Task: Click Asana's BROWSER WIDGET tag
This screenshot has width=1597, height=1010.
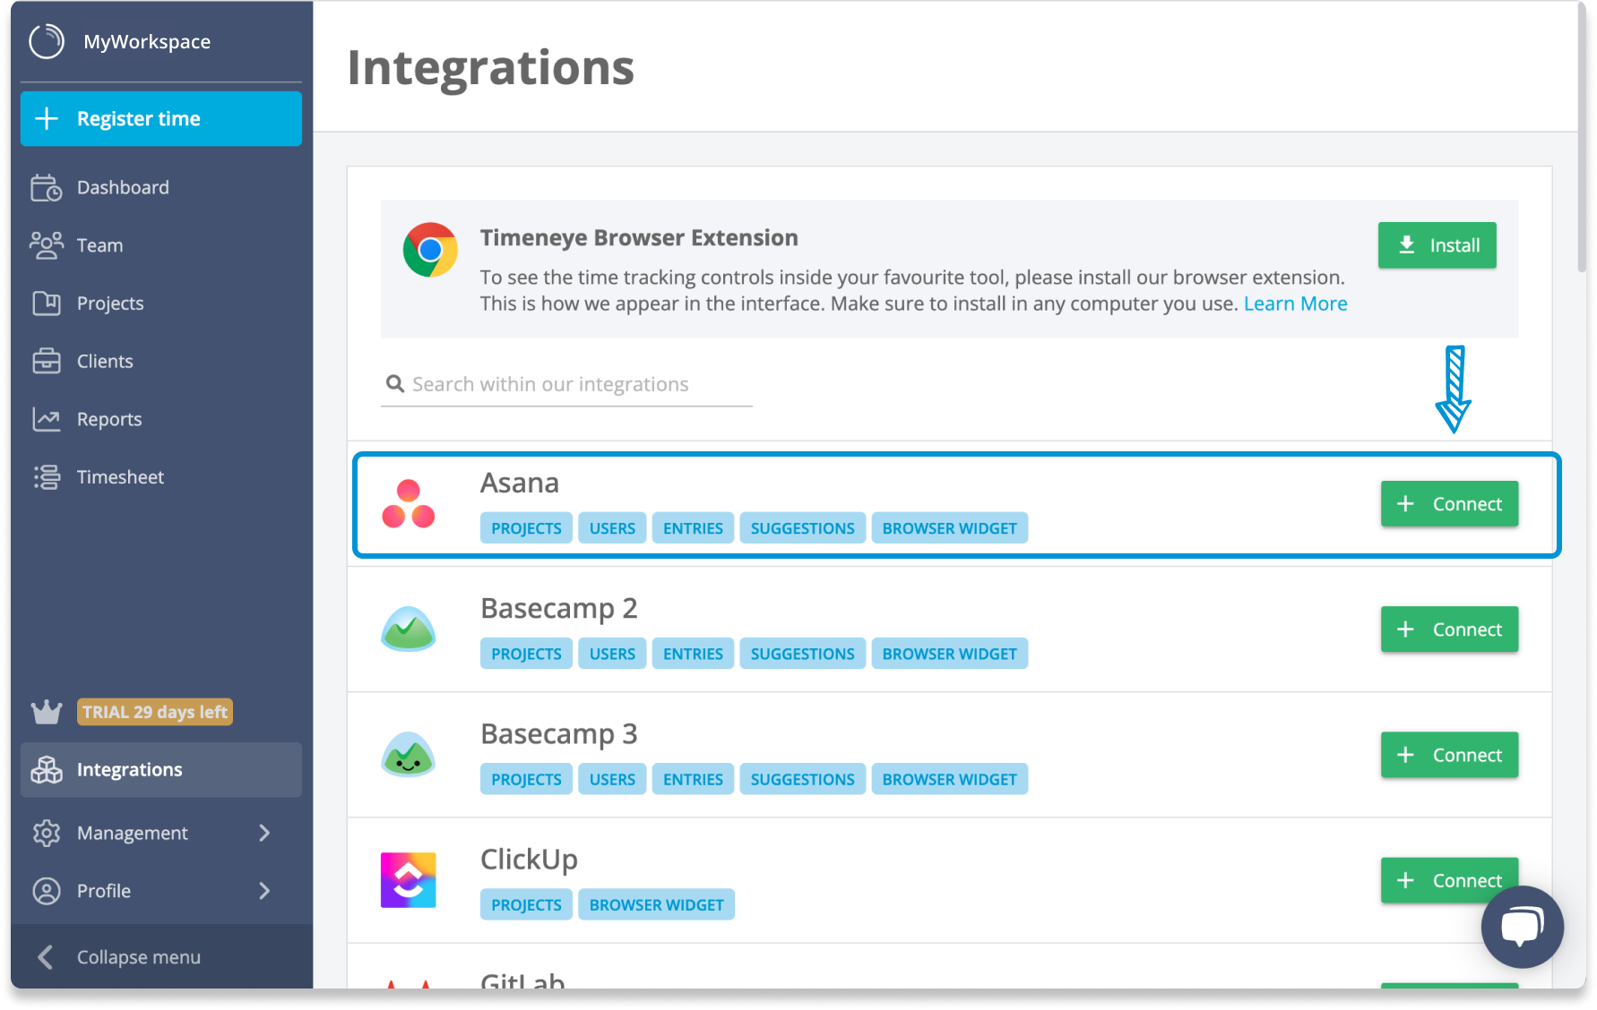Action: click(x=949, y=528)
